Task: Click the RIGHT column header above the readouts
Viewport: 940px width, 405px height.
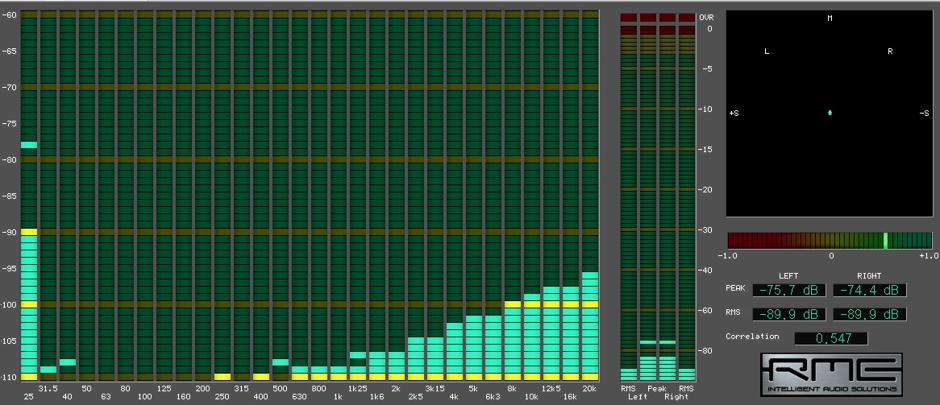Action: tap(869, 275)
